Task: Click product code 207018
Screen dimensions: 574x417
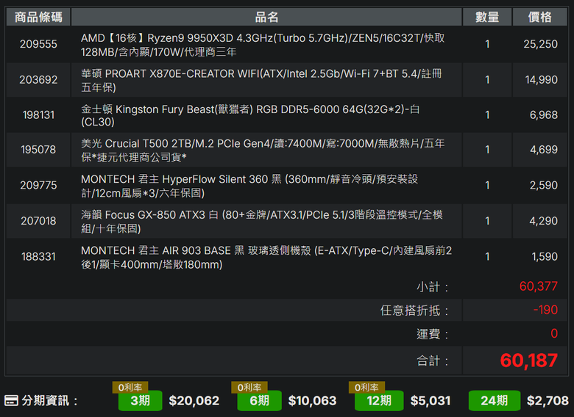Action: coord(38,221)
